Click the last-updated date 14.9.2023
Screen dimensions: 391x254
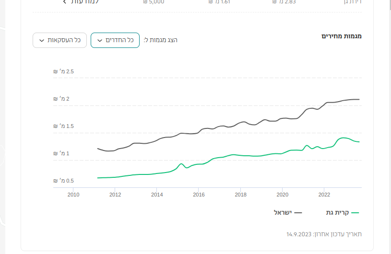pyautogui.click(x=299, y=234)
